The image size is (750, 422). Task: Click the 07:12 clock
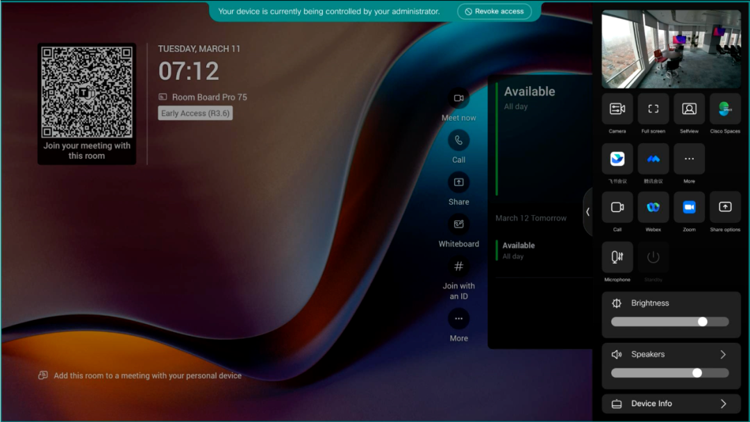188,71
